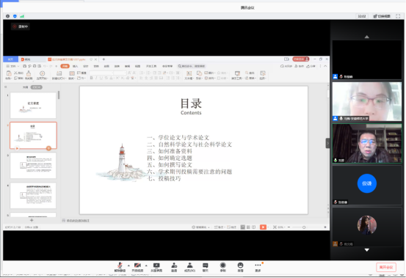Show meeting info icon at top left

8,16
